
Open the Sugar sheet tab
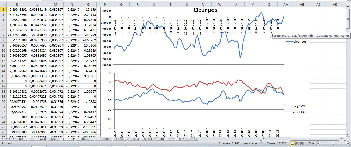pyautogui.click(x=148, y=139)
